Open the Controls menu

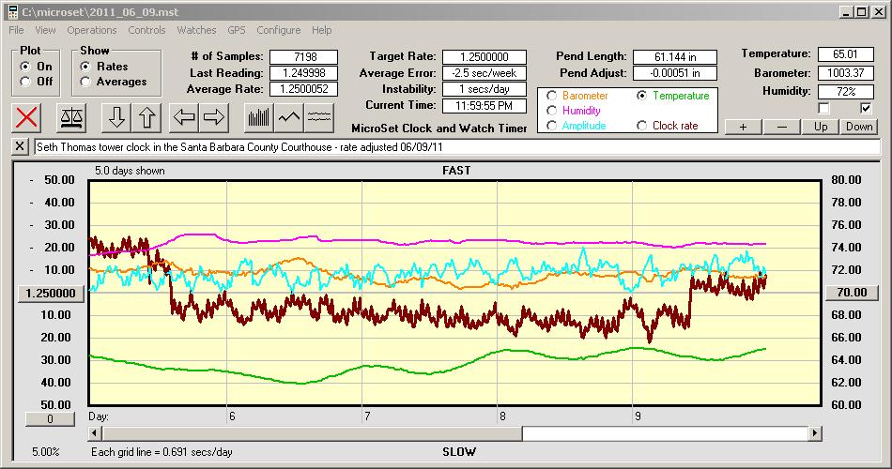pyautogui.click(x=146, y=30)
